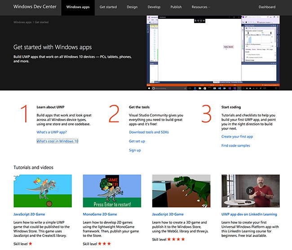The image size is (292, 250).
Task: Click the Sign up link
Action: coord(135,150)
